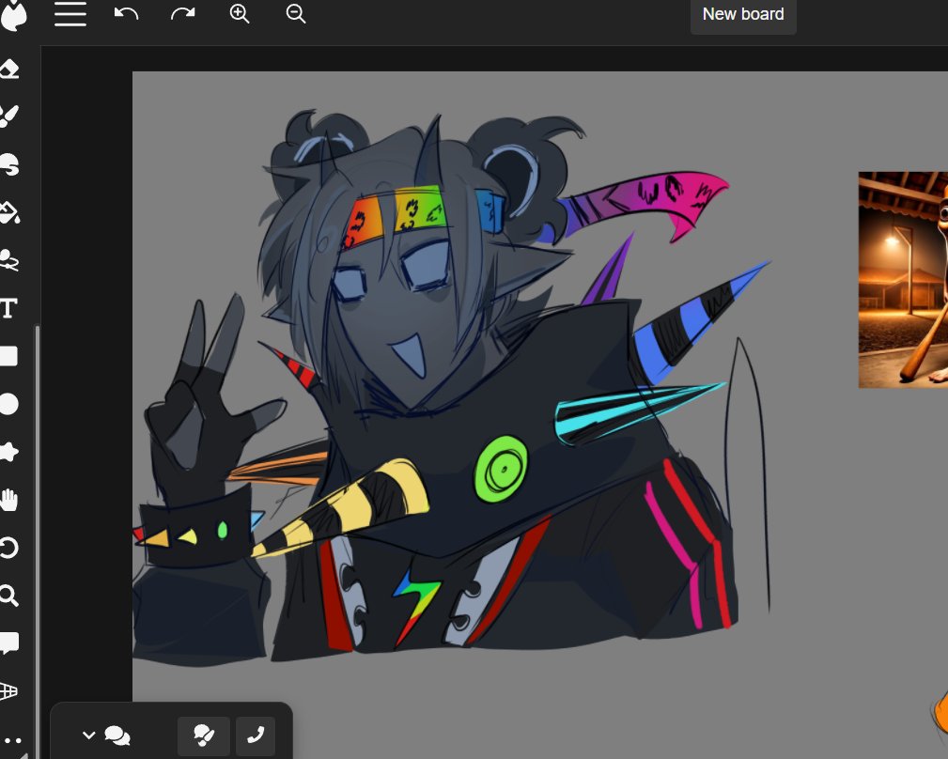Select the Ellipse shape tool
Viewport: 948px width, 759px height.
pyautogui.click(x=8, y=404)
